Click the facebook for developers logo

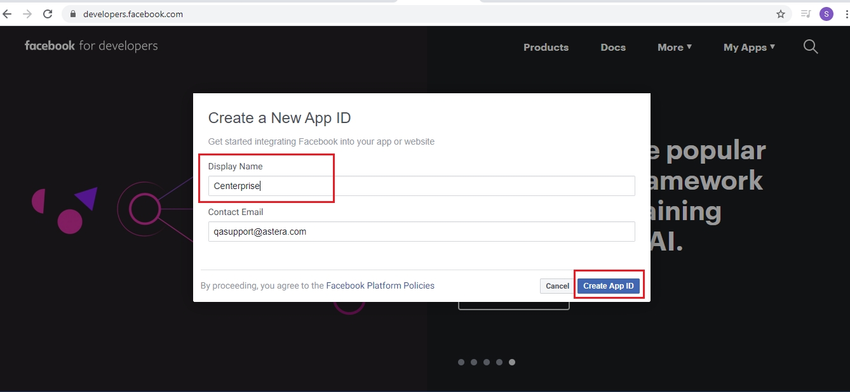pyautogui.click(x=91, y=46)
